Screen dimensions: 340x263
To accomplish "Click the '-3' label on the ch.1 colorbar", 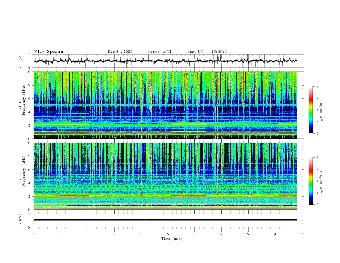I will pyautogui.click(x=317, y=86).
